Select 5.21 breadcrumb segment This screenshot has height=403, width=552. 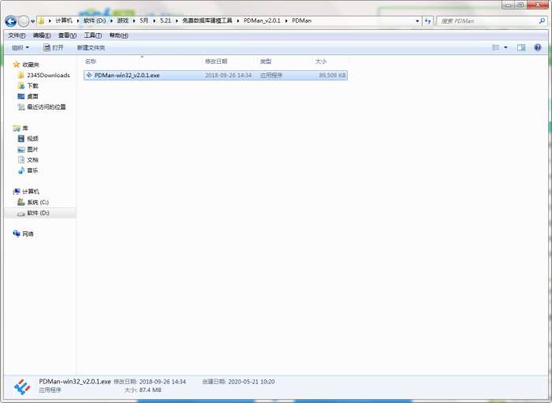tap(165, 21)
